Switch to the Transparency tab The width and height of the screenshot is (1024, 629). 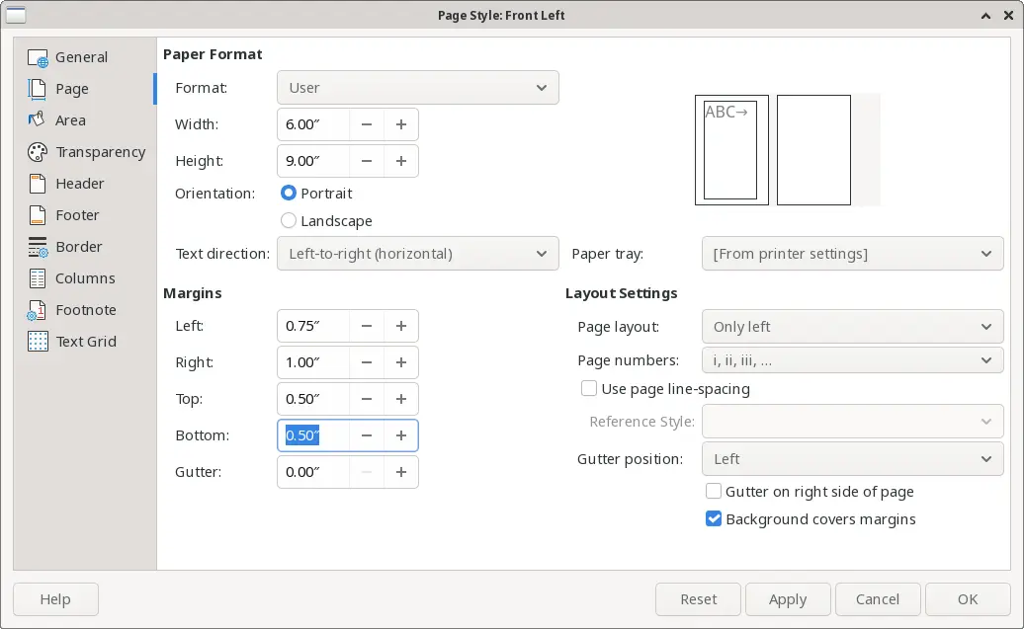pyautogui.click(x=85, y=152)
